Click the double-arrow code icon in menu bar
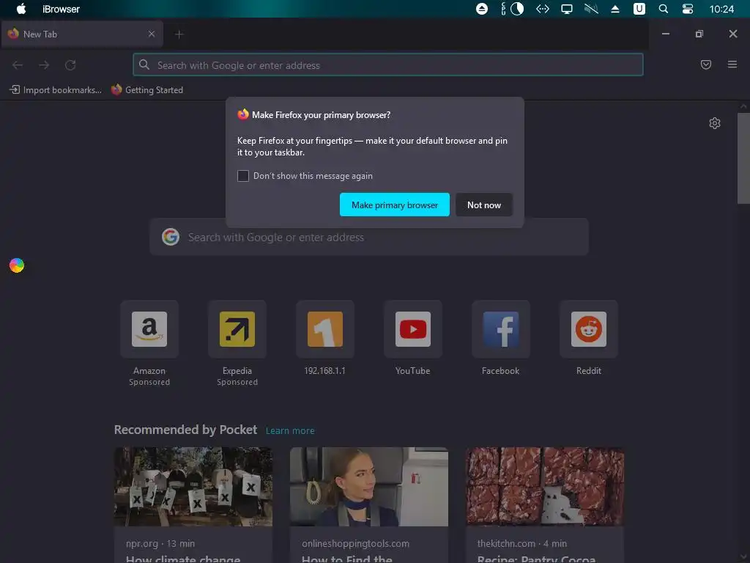 pos(543,9)
